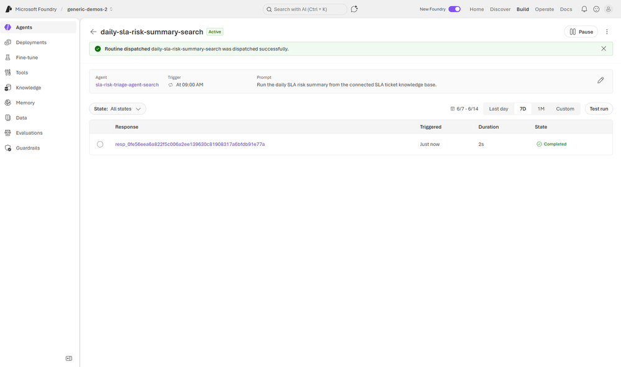This screenshot has height=367, width=621.
Task: Open Knowledge in sidebar
Action: [x=39, y=88]
